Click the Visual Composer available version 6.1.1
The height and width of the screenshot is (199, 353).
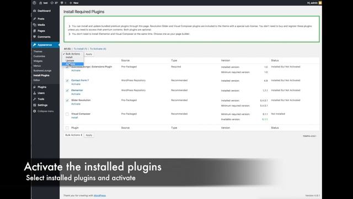tap(265, 119)
